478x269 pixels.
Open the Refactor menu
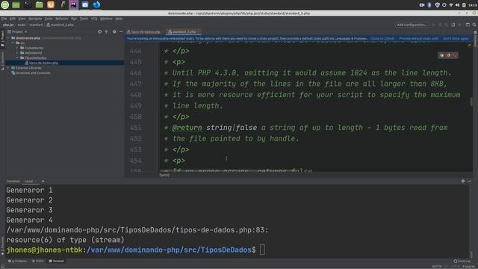pyautogui.click(x=61, y=19)
